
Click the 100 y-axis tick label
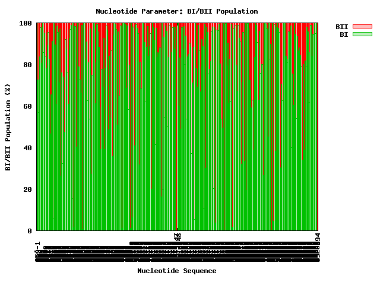[26, 23]
